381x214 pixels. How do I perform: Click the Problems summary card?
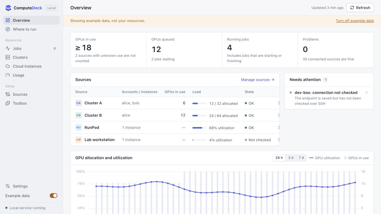click(x=336, y=50)
